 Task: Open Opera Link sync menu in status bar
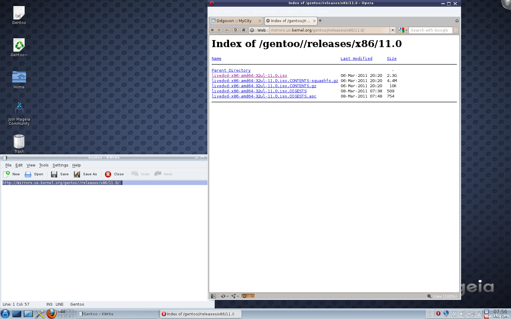[x=224, y=296]
